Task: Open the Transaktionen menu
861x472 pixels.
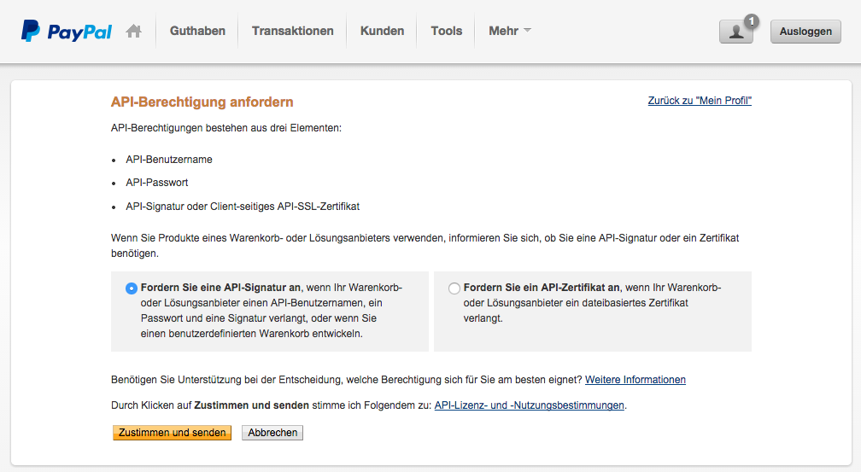Action: coord(293,31)
